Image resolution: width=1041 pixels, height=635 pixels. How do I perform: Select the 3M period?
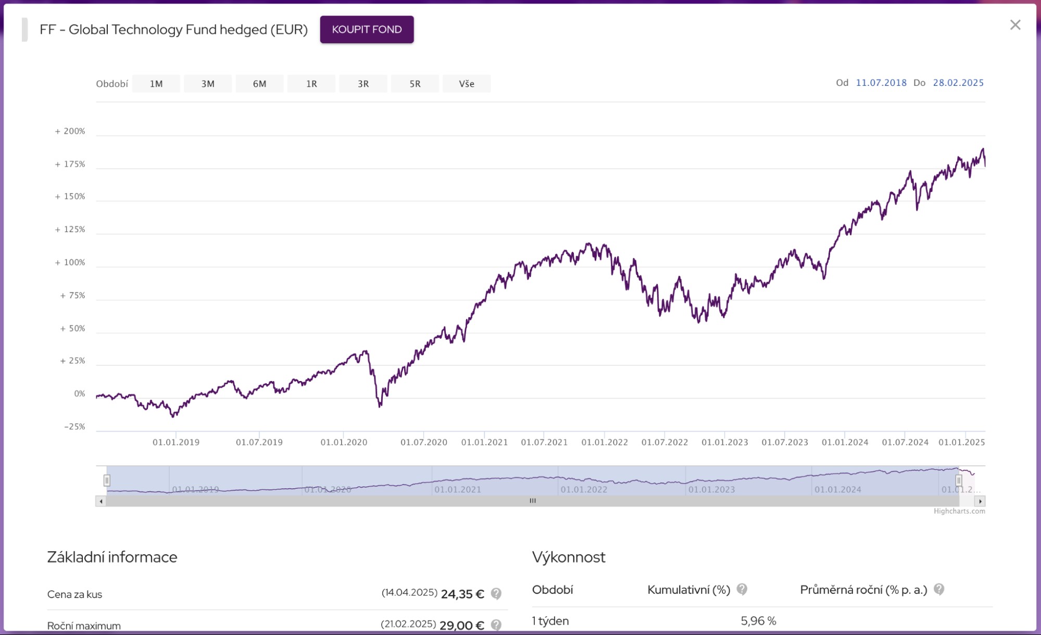(207, 83)
